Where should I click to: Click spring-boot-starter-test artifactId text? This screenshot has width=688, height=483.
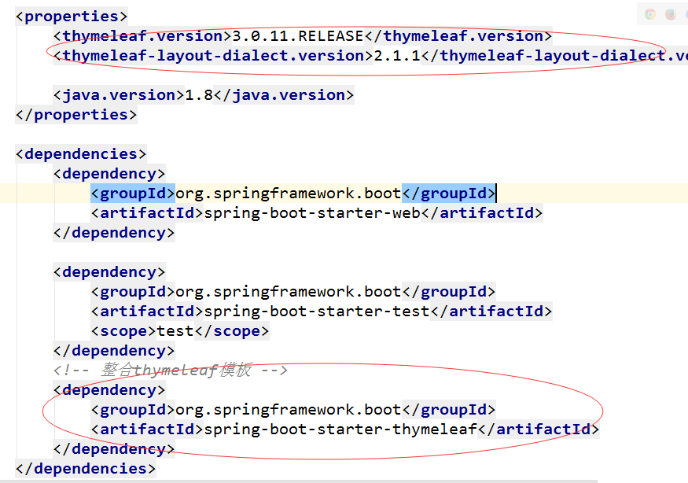[x=317, y=312]
